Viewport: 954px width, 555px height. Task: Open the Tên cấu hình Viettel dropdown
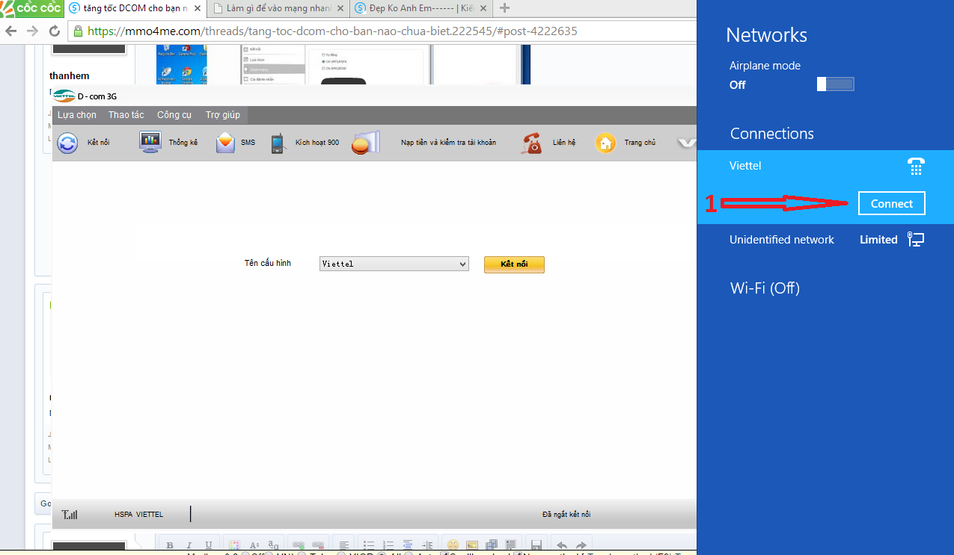coord(394,264)
